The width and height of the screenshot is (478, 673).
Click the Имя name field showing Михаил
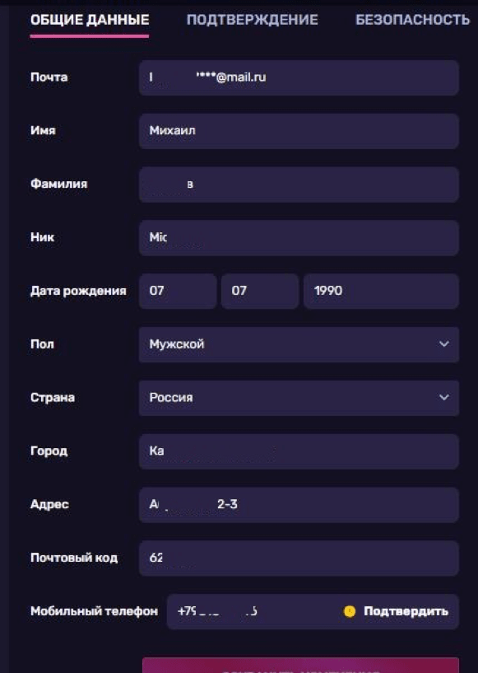point(299,131)
